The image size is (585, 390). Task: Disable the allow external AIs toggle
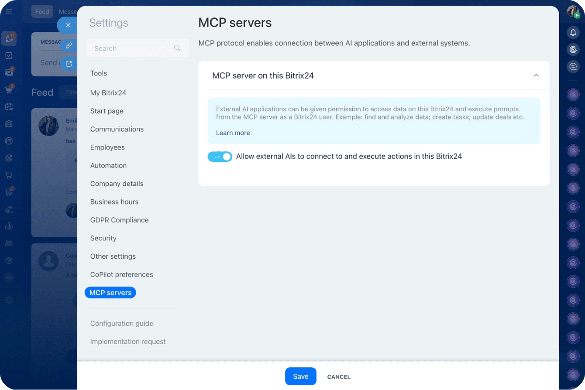pos(220,157)
